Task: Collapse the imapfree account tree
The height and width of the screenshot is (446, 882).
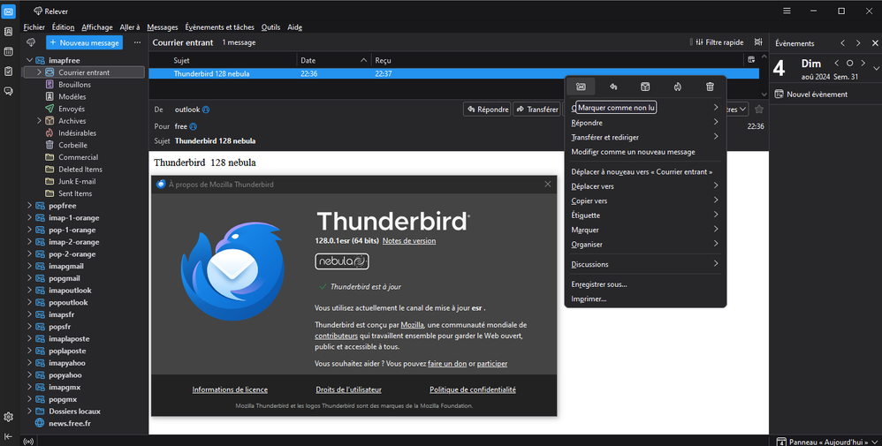Action: pos(29,60)
